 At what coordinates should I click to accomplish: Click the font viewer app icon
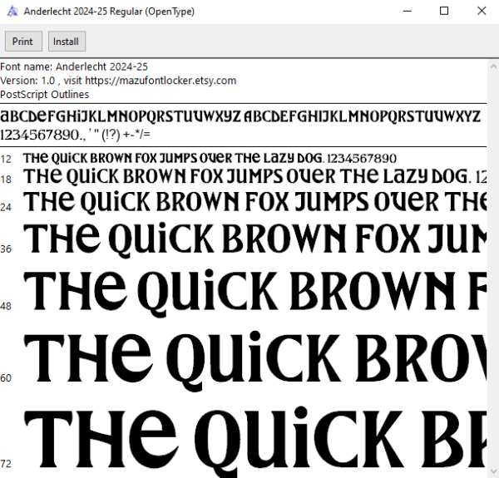click(12, 12)
